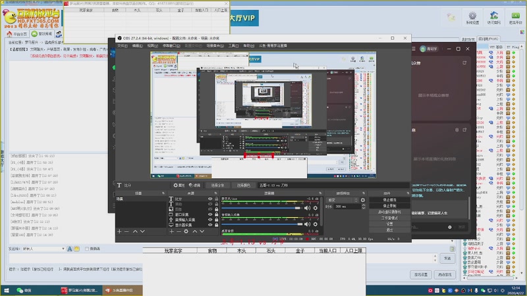Switch to 游戏房间 tab in platform
Viewport: 527px width, 296px height.
click(42, 34)
